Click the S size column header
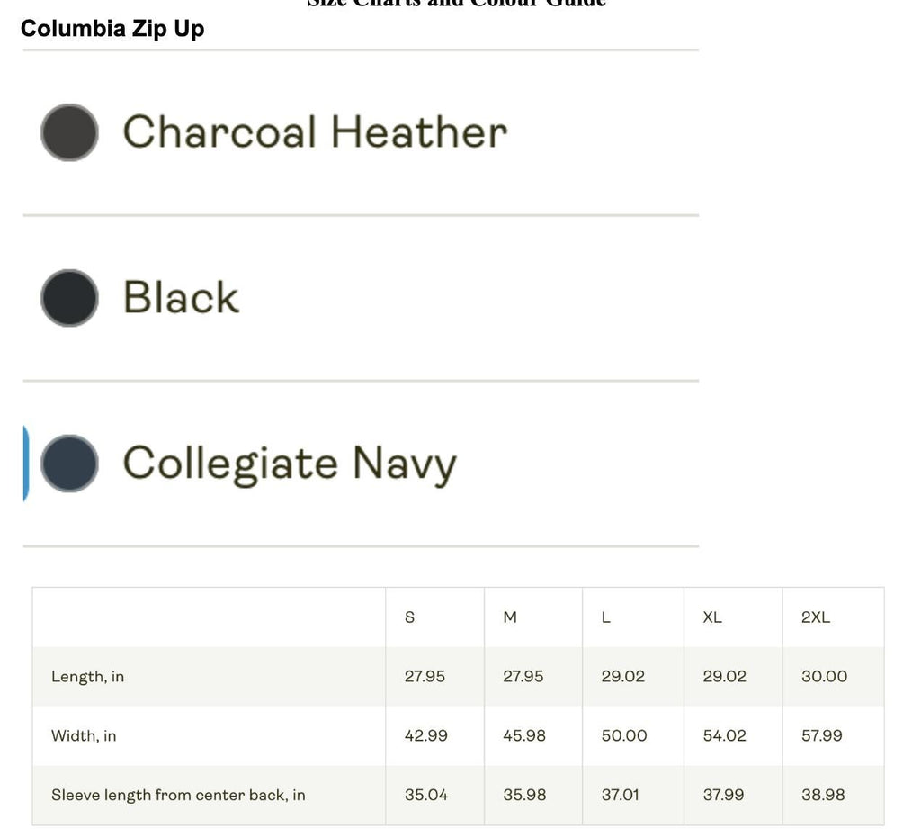 409,617
